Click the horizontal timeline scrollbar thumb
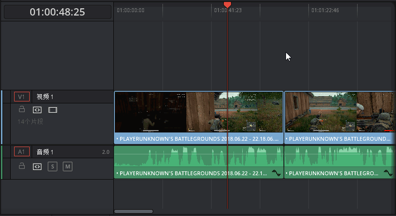 134,211
